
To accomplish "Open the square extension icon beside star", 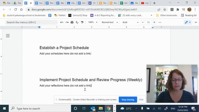I will [172, 10].
